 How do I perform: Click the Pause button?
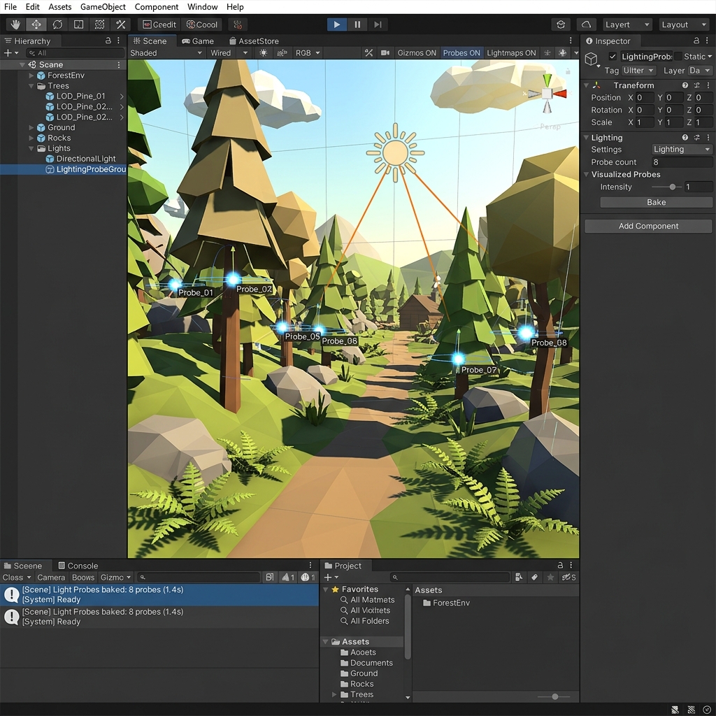pos(357,24)
